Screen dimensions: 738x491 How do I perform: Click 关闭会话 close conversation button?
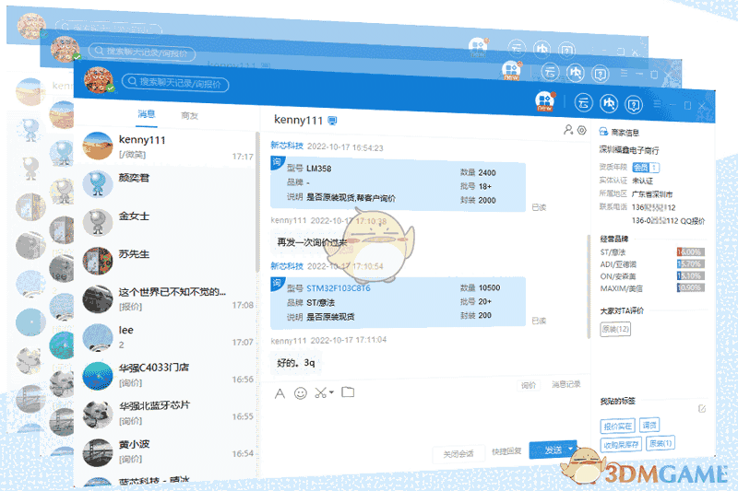pyautogui.click(x=458, y=454)
